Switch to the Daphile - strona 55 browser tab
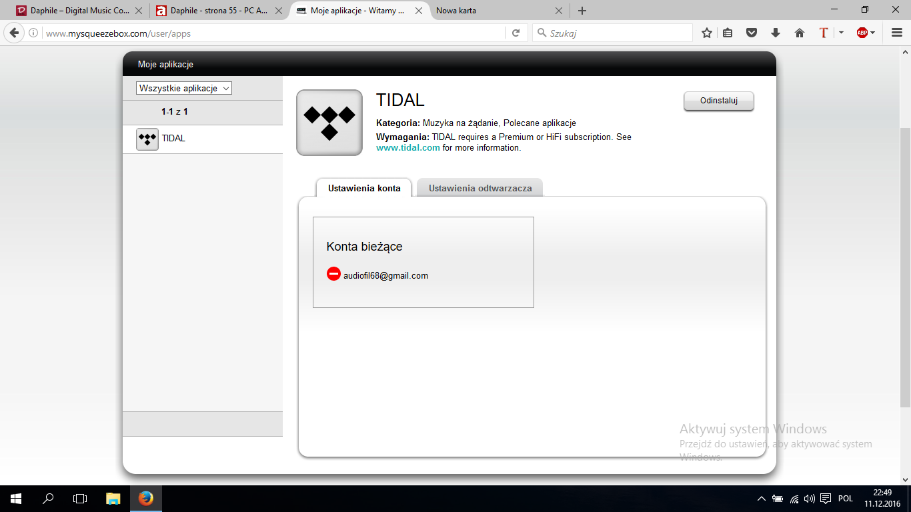This screenshot has width=911, height=512. 217,11
